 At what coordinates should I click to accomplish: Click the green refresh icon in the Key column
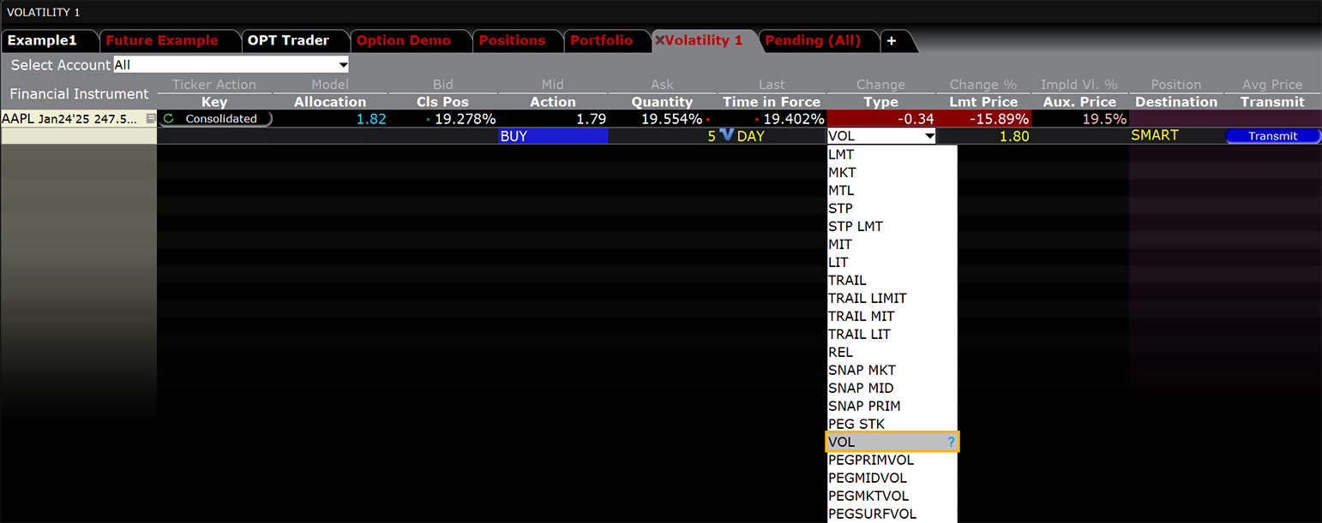pos(169,119)
